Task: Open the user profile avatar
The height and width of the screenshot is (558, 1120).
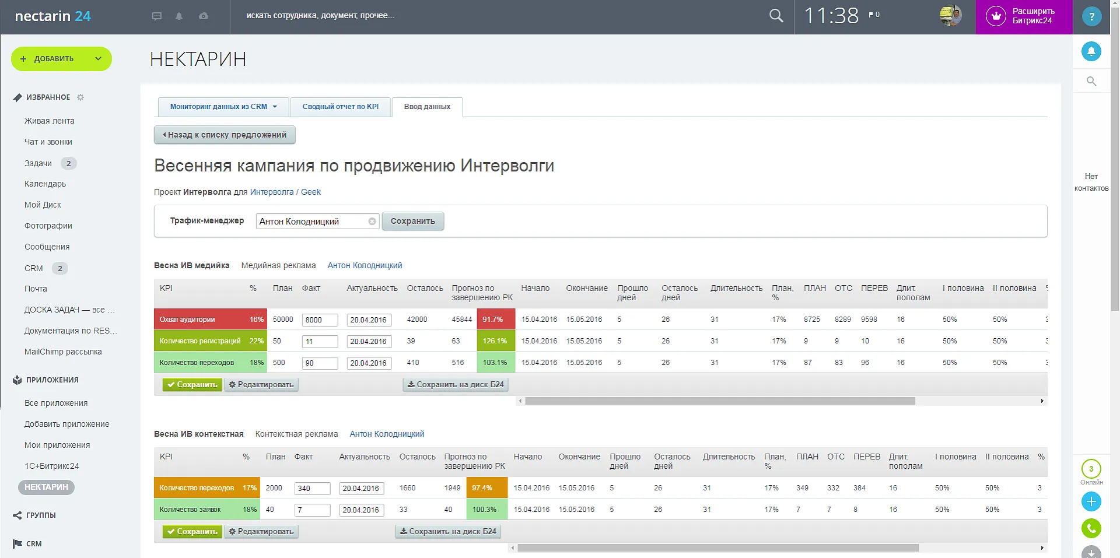Action: click(950, 16)
